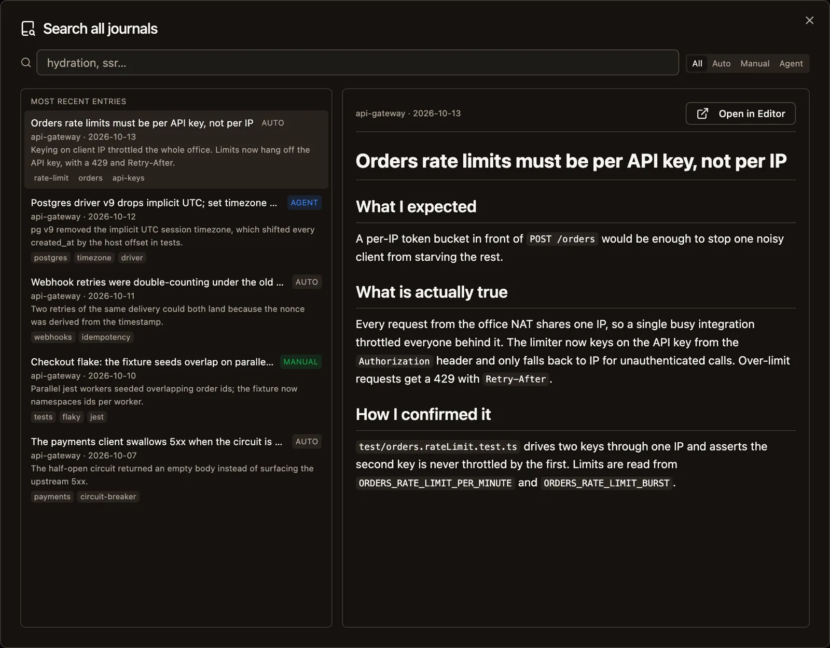830x648 pixels.
Task: Click the test/orders.rateLimit.test.ts file reference
Action: point(438,447)
